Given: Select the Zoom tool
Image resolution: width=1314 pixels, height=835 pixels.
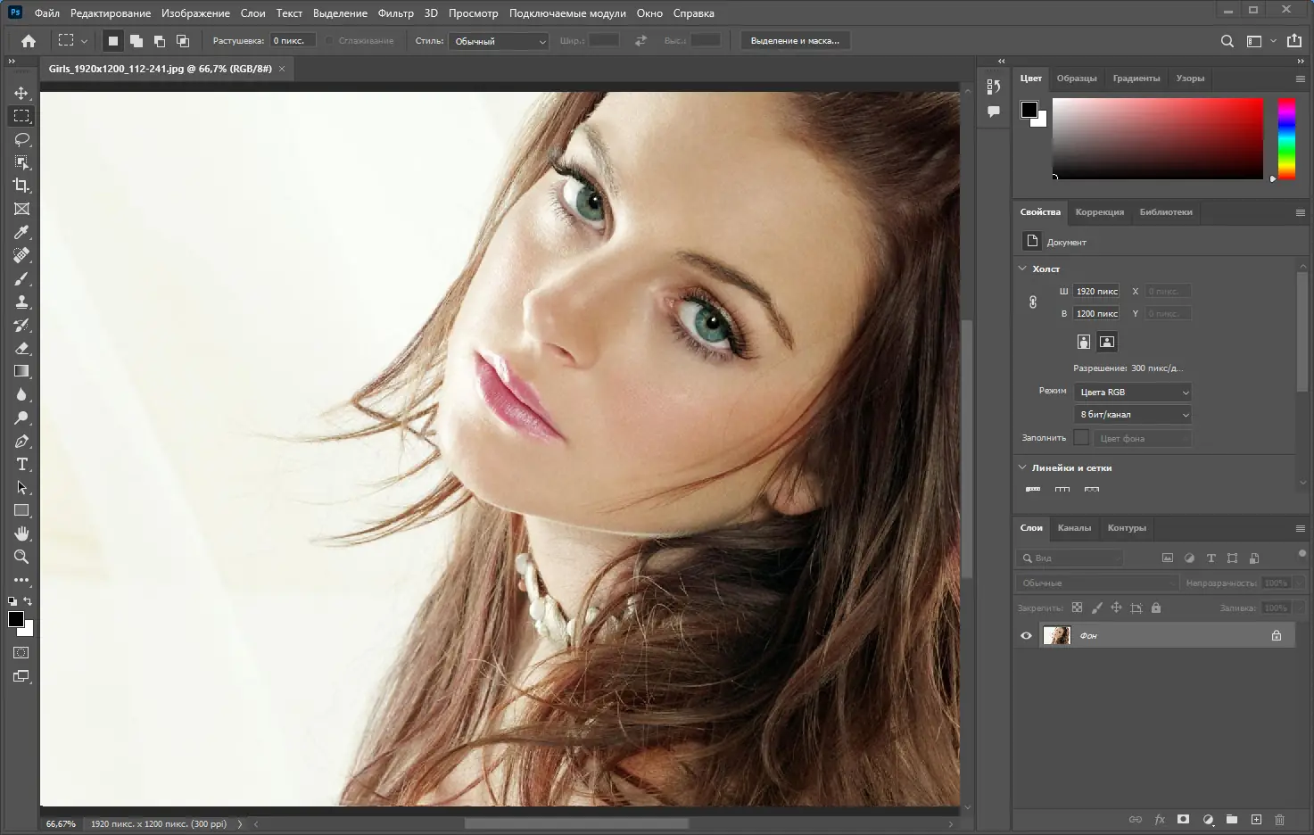Looking at the screenshot, I should pos(21,557).
